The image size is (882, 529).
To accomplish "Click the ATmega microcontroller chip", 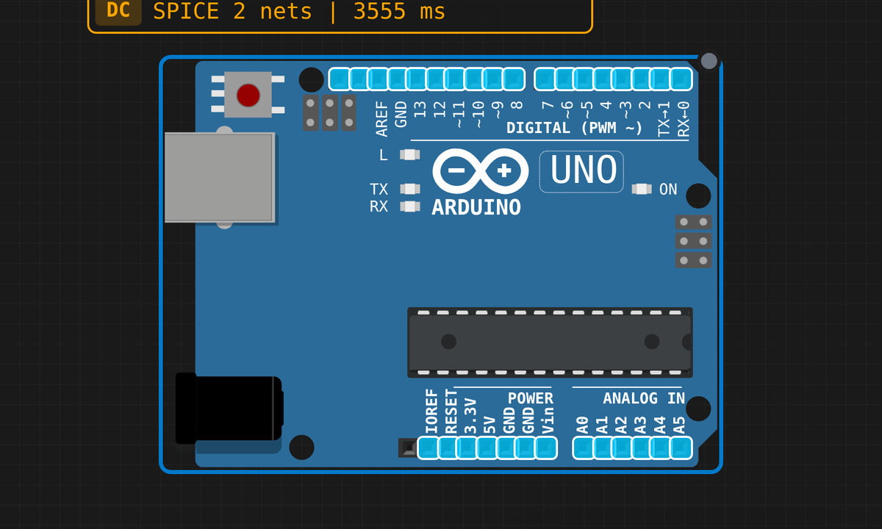I will [x=550, y=342].
